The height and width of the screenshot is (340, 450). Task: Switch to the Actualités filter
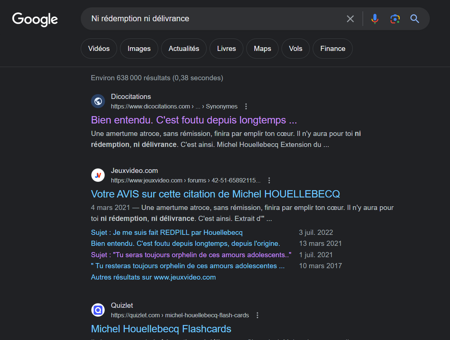[184, 49]
